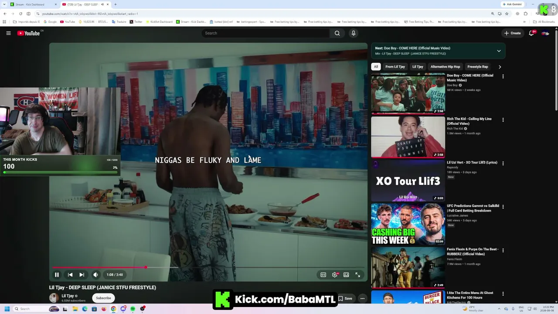Open more actions under the video
Viewport: 558px width, 314px height.
[x=362, y=298]
